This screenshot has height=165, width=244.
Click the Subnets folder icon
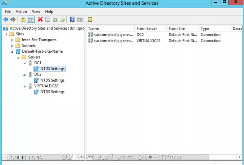point(18,45)
